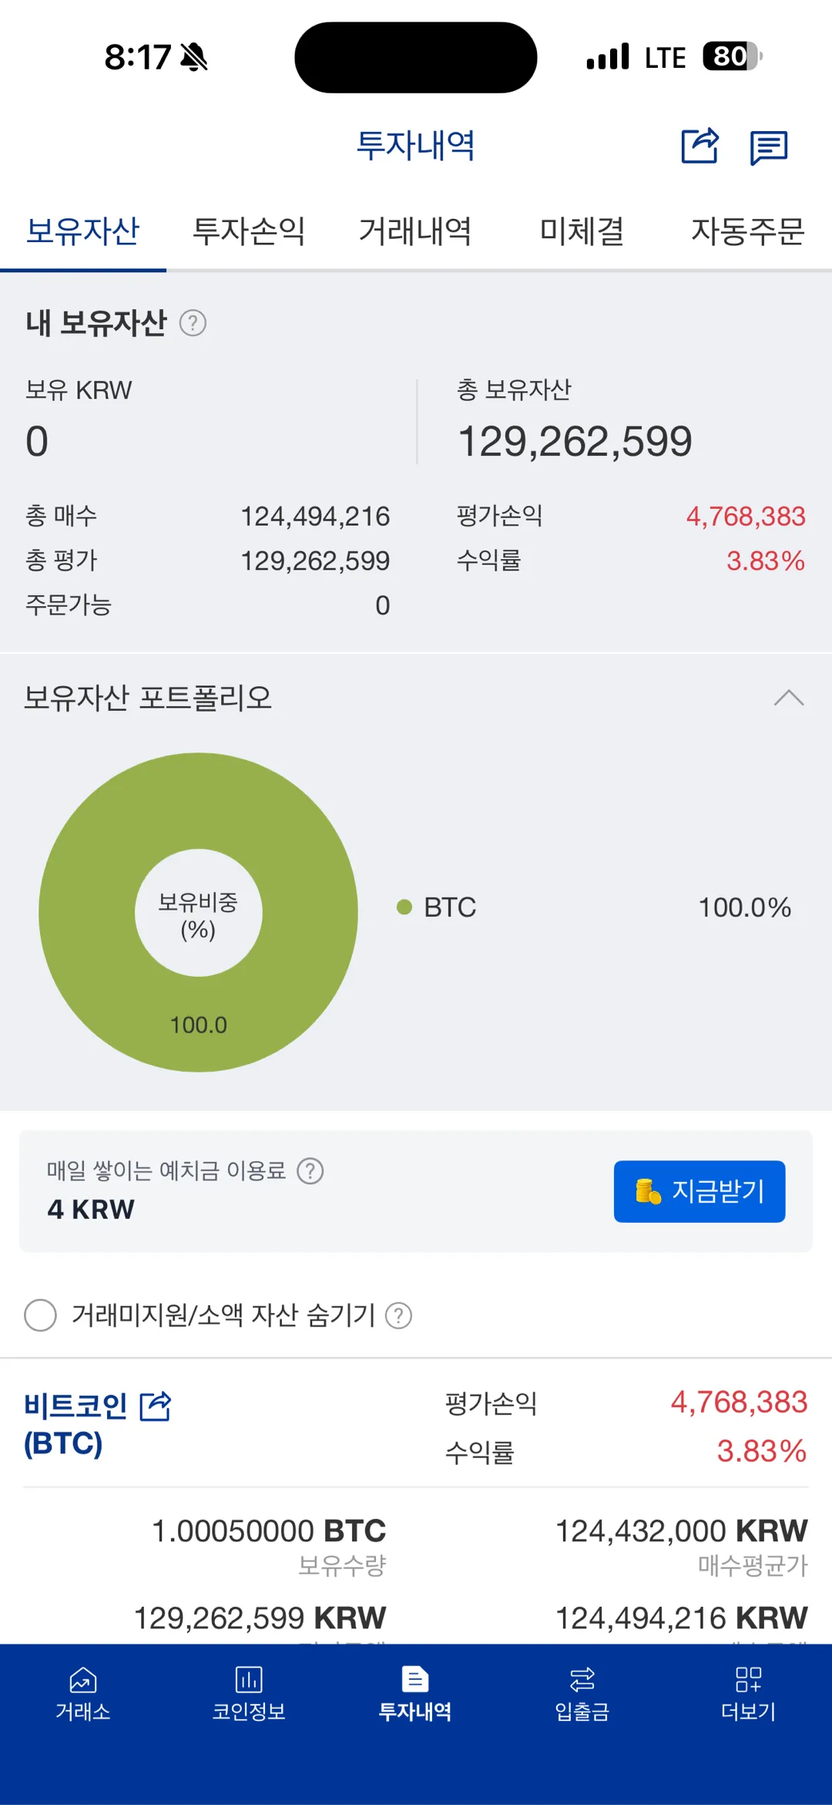This screenshot has width=832, height=1805.
Task: Tap the green BTC legend dot
Action: [x=404, y=908]
